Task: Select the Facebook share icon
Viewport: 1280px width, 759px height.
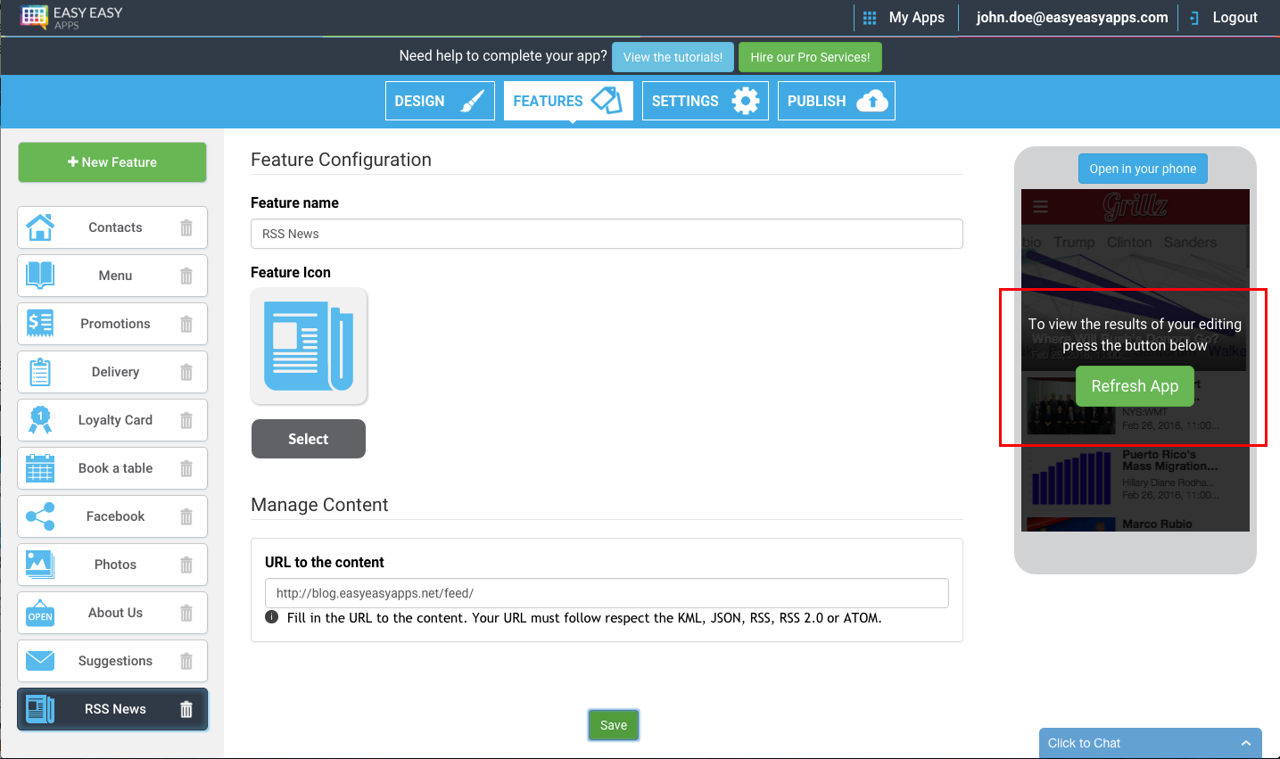Action: pos(39,516)
